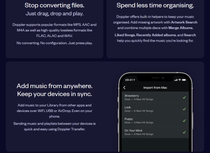Click the bold Recently Added albums text
210x153 pixels.
[x=156, y=35]
